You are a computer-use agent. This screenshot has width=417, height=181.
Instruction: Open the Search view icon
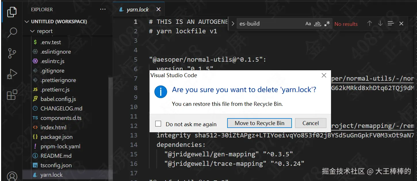[12, 32]
